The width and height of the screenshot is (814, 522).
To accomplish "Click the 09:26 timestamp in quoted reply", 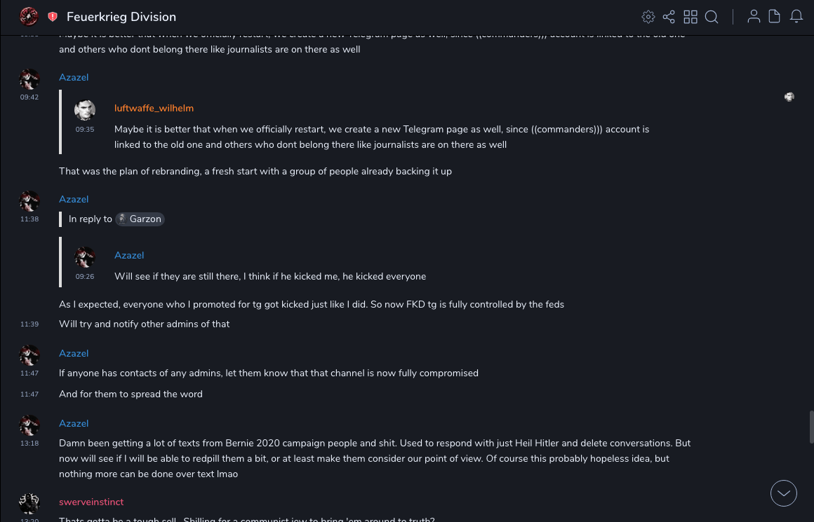I will 85,277.
